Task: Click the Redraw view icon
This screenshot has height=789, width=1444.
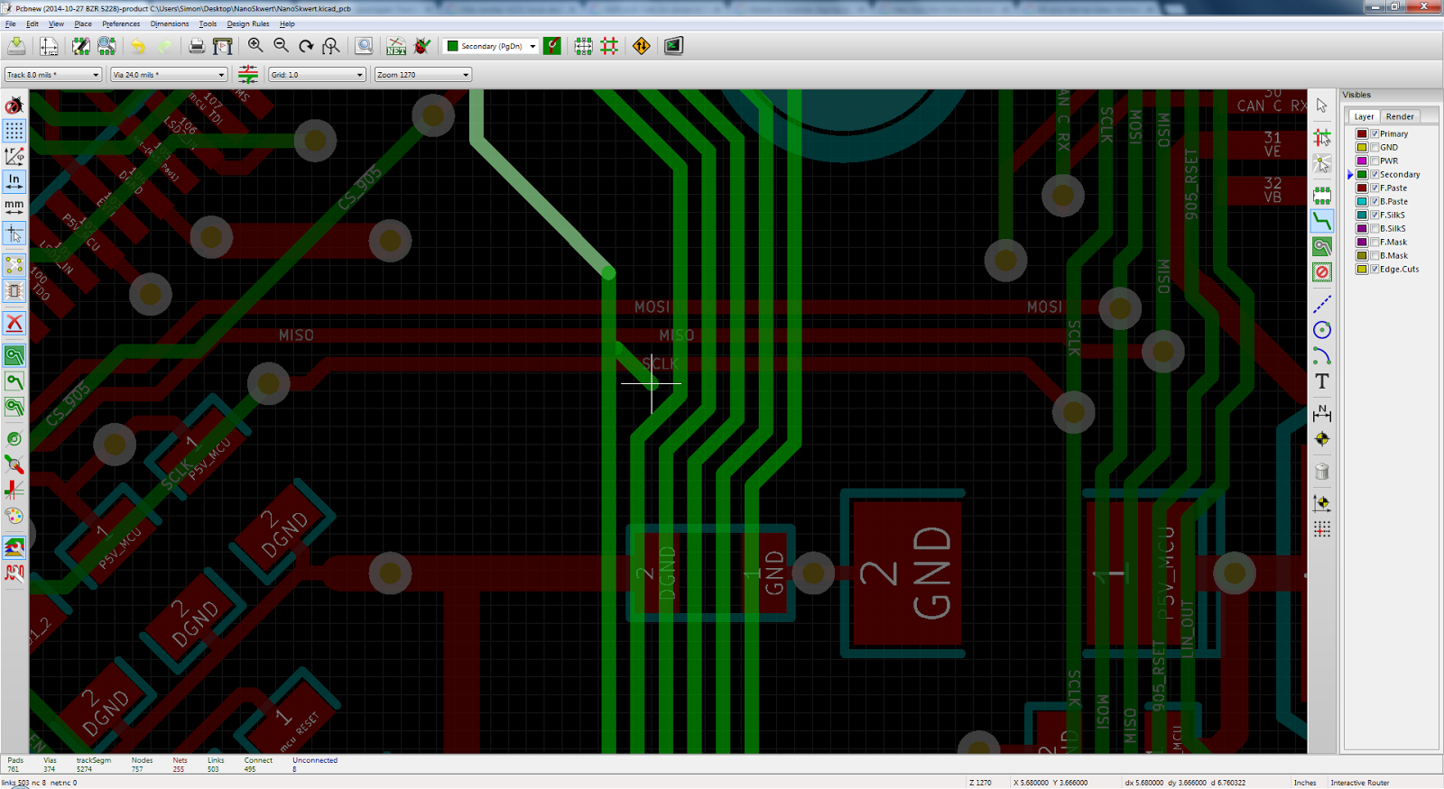Action: (x=306, y=46)
